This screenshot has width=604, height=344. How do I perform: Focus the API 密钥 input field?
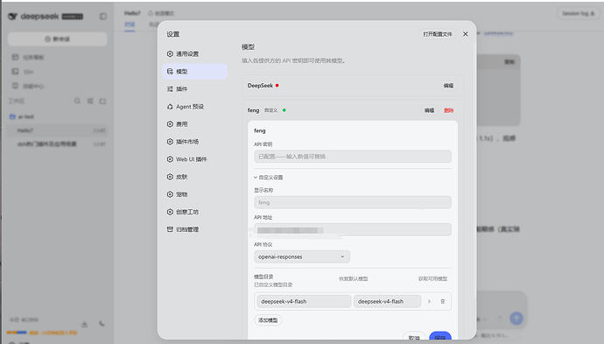click(x=353, y=157)
